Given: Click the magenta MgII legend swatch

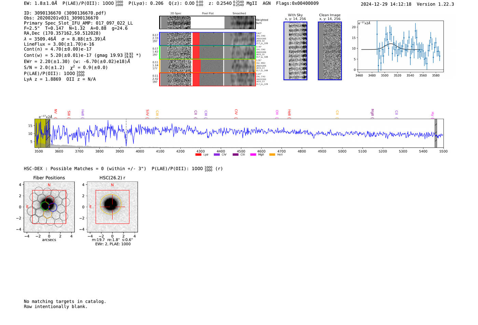Looking at the screenshot, I should (253, 155).
